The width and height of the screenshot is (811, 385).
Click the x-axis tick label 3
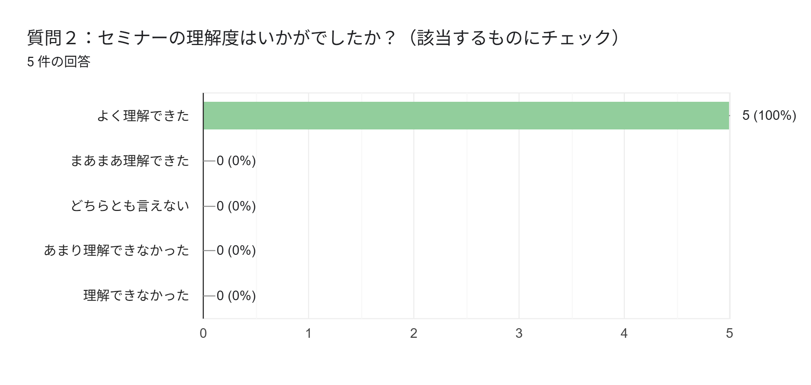[519, 333]
